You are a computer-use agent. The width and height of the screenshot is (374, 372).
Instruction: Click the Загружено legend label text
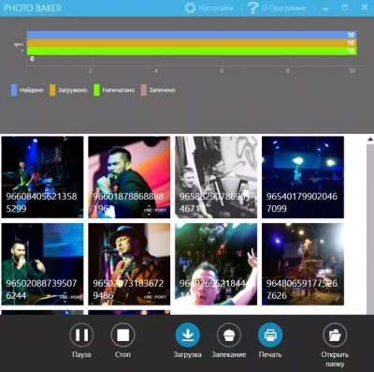72,90
